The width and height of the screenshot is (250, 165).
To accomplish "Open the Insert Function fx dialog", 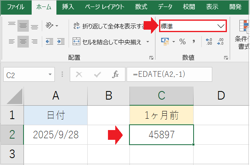I will [115, 75].
